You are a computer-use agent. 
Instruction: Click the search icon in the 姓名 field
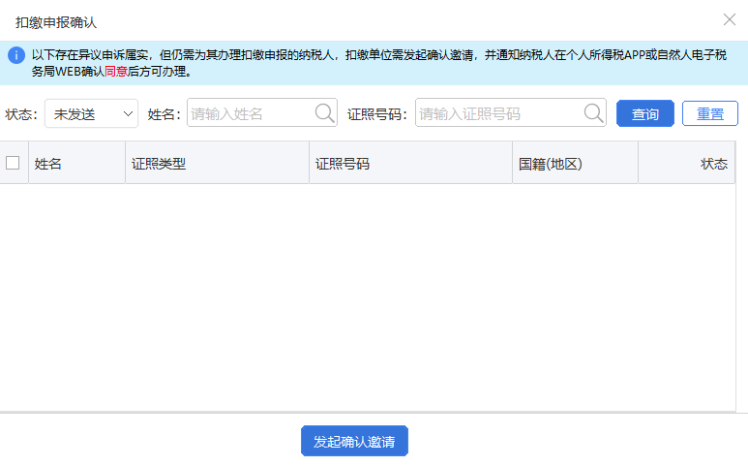pyautogui.click(x=325, y=113)
